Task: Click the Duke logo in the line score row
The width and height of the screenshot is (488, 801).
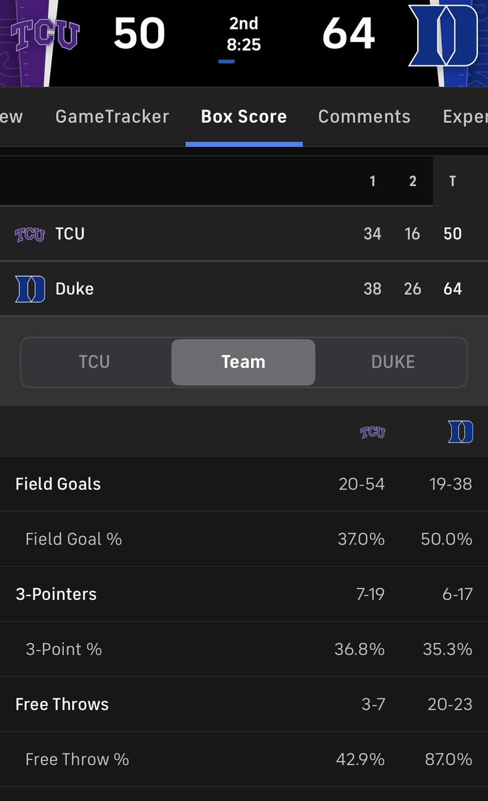Action: coord(30,289)
